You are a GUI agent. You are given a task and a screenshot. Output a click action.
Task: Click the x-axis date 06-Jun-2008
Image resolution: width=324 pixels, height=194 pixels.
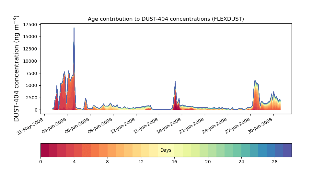pyautogui.click(x=77, y=125)
